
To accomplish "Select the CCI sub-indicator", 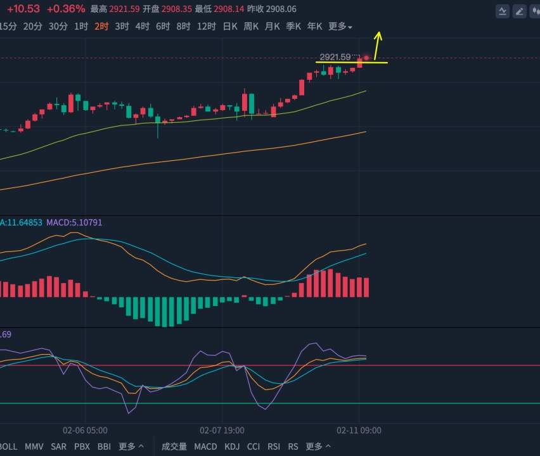I will (254, 446).
